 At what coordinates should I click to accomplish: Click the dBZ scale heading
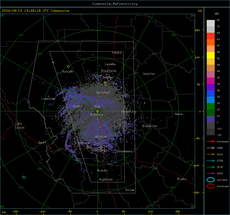pos(217,14)
